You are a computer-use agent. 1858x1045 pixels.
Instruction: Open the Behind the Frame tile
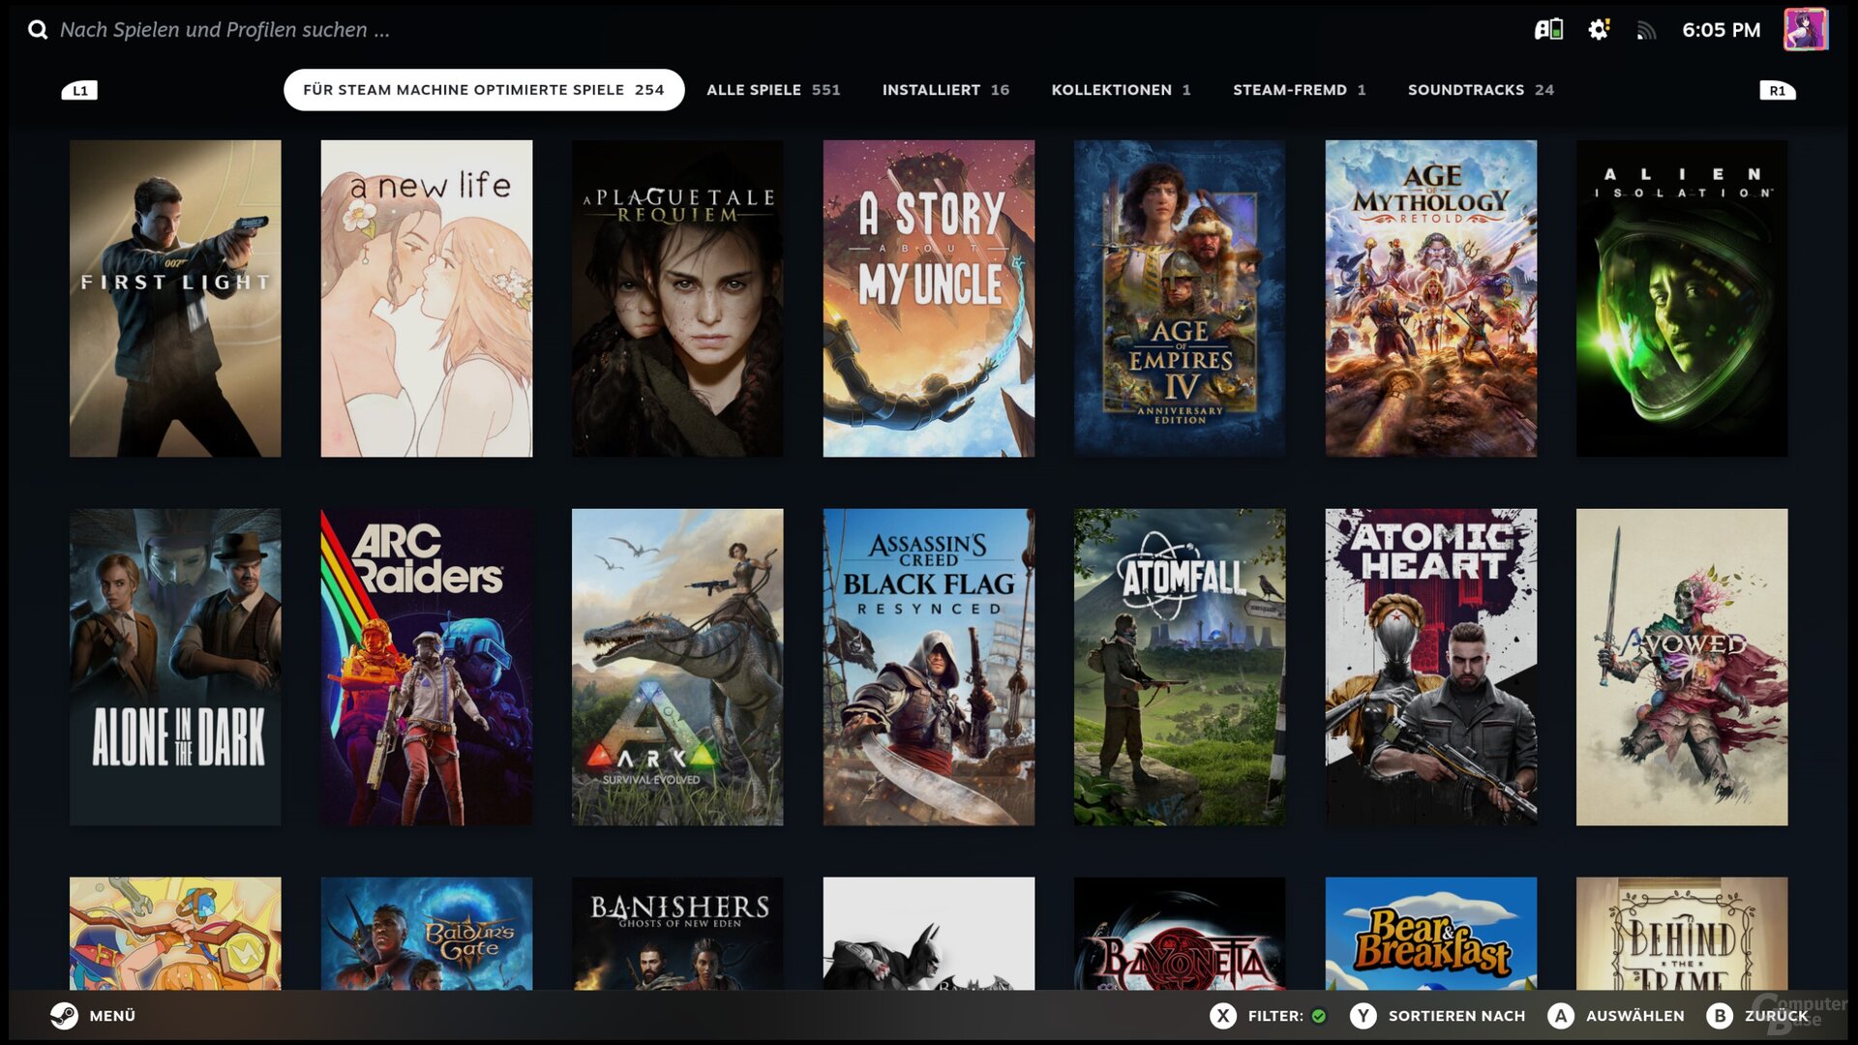pos(1682,934)
